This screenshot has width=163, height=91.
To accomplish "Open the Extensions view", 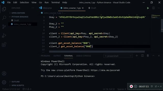I will coord(4,44).
